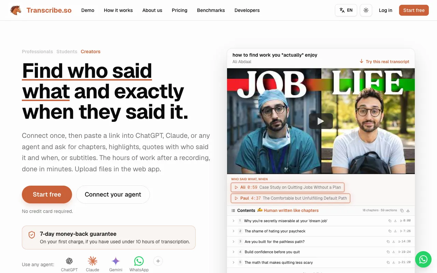437x273 pixels.
Task: Click the plus icon for more agents
Action: 158,261
